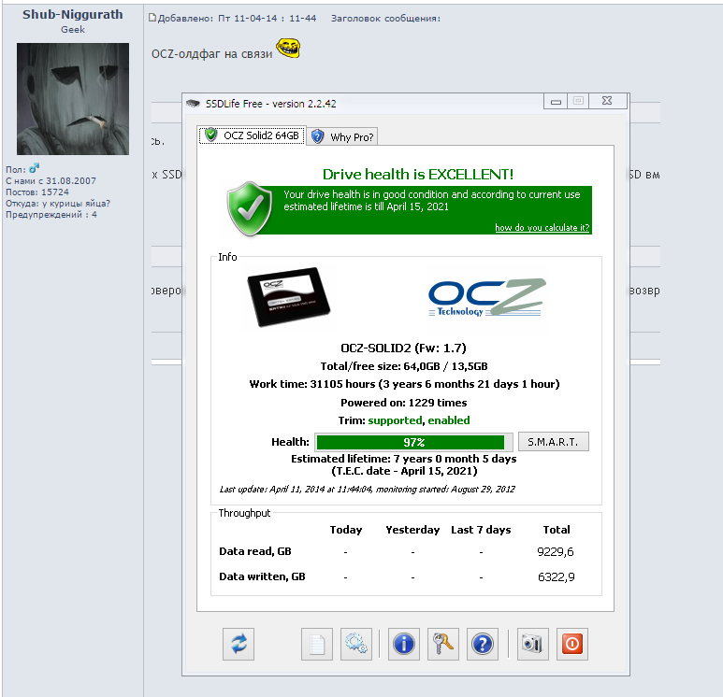The width and height of the screenshot is (723, 697).
Task: Click the Trim 'enabled' green text
Action: pyautogui.click(x=449, y=420)
